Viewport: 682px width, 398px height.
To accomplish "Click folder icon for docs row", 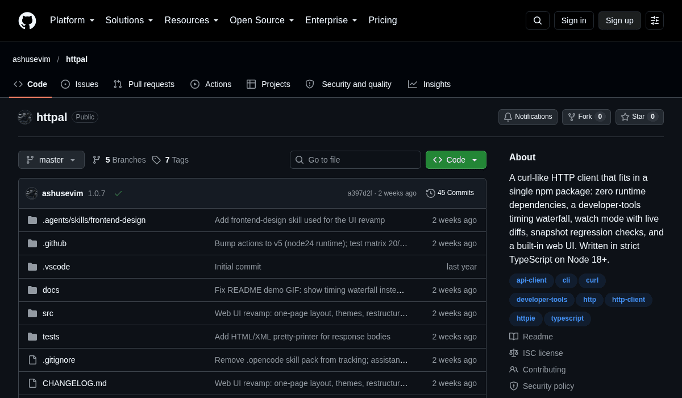I will (32, 290).
